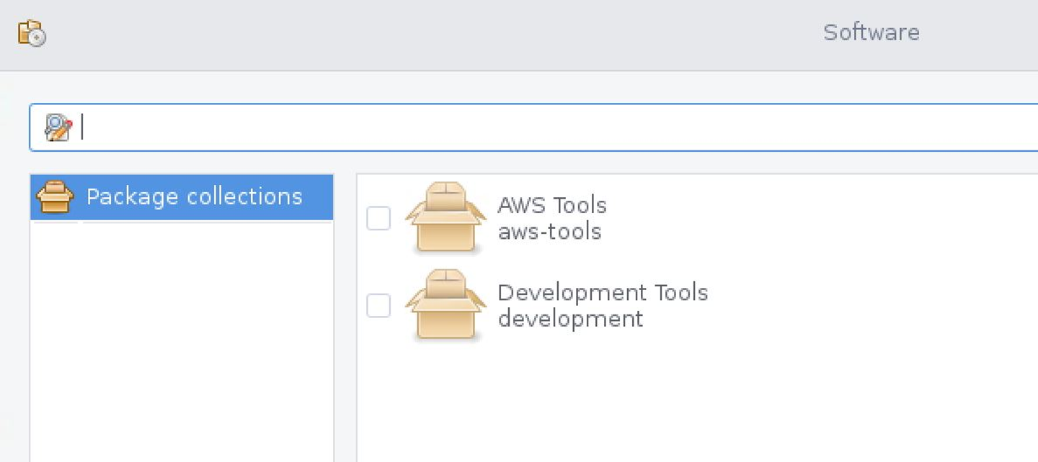Click the text cursor in the search box
1038x462 pixels.
pyautogui.click(x=82, y=127)
